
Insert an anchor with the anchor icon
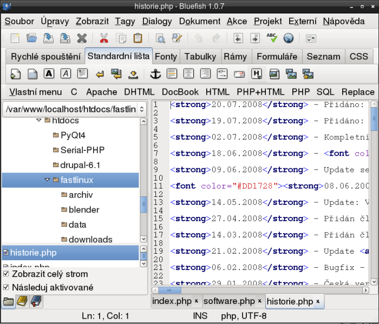(155, 74)
